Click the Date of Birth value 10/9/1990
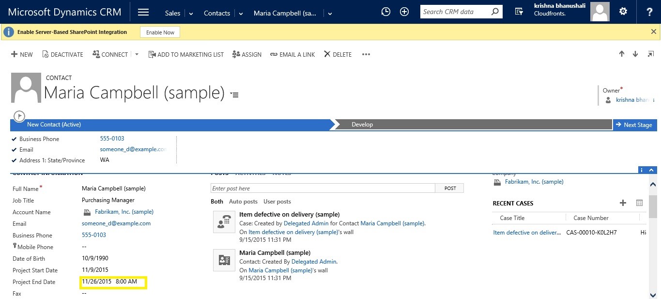 (95, 258)
